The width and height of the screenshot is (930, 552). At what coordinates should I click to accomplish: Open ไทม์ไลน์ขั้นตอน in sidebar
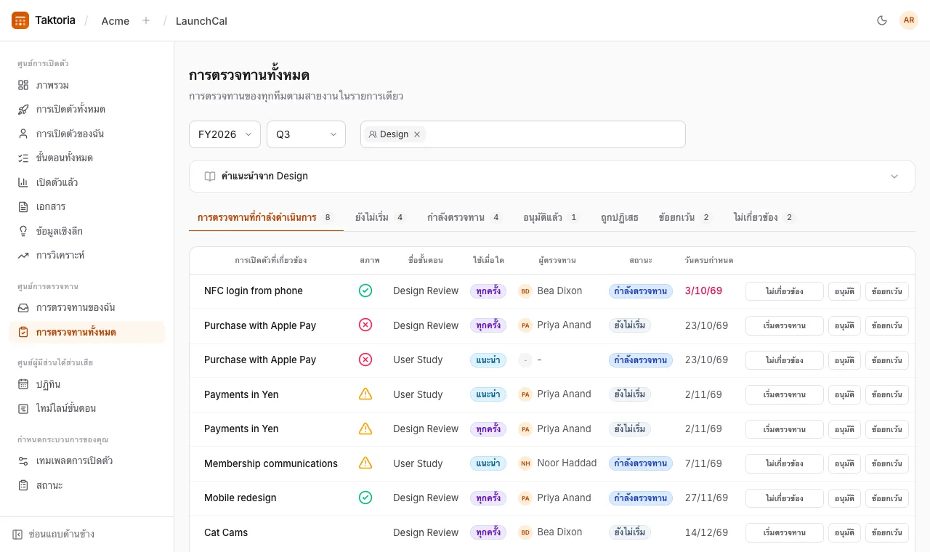point(87,408)
